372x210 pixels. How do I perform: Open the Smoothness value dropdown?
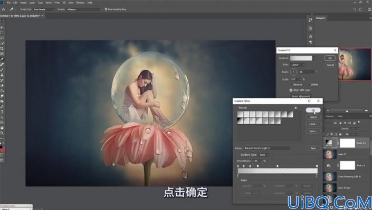point(261,161)
